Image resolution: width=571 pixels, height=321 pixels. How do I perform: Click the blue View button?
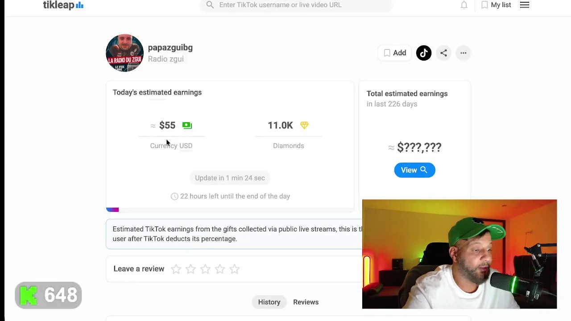coord(414,170)
